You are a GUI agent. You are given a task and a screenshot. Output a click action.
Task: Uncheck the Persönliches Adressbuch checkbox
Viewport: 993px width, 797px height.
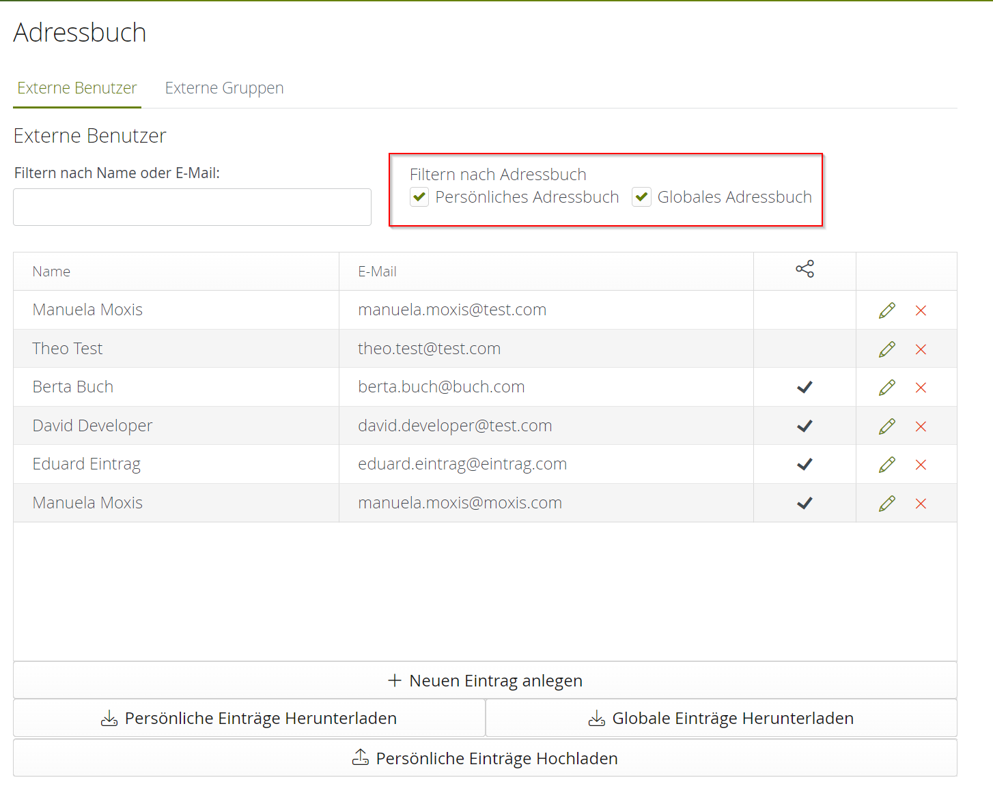point(419,197)
